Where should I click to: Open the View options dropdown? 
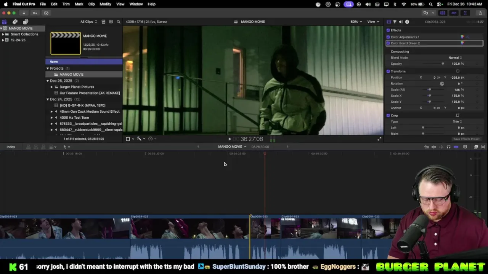click(x=372, y=22)
